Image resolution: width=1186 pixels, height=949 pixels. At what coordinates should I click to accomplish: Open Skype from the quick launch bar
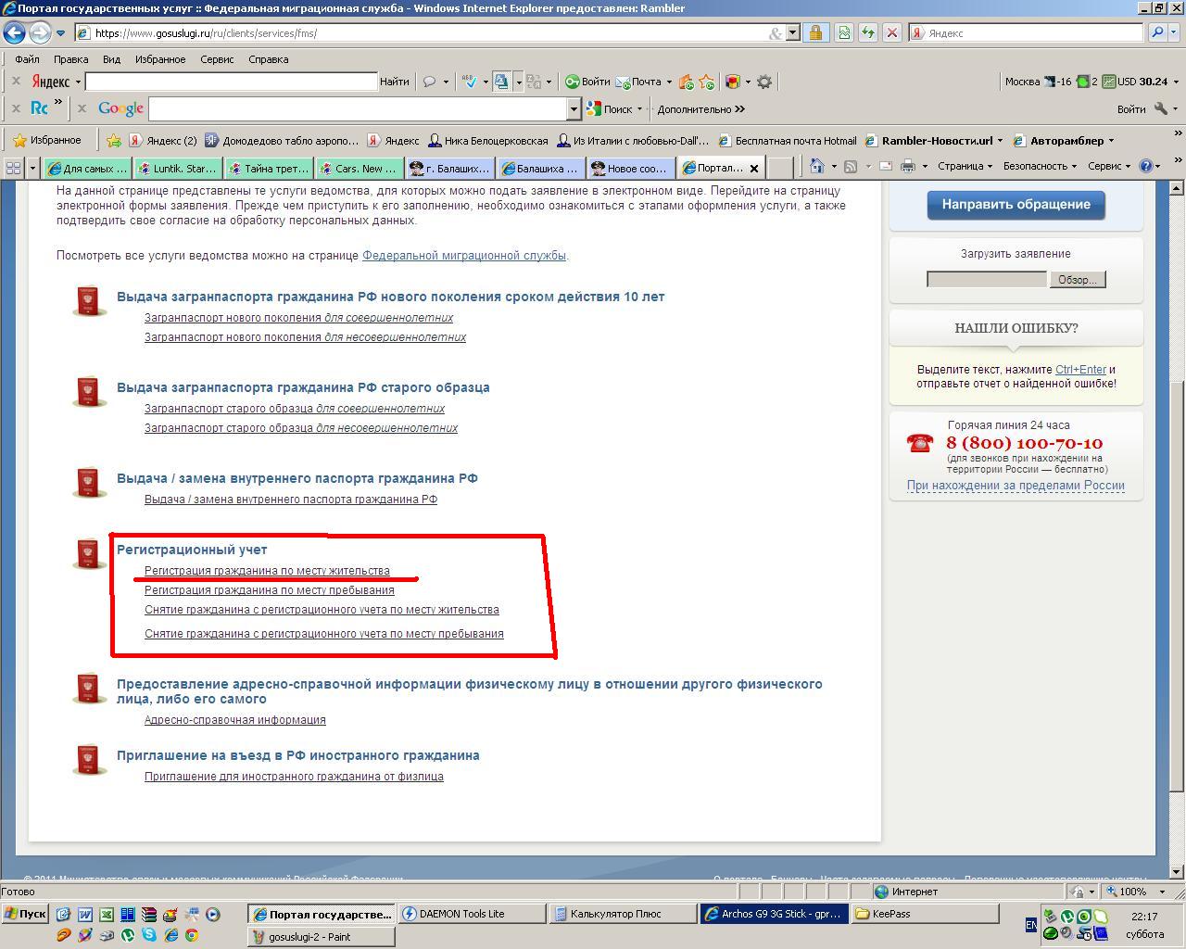(x=149, y=935)
